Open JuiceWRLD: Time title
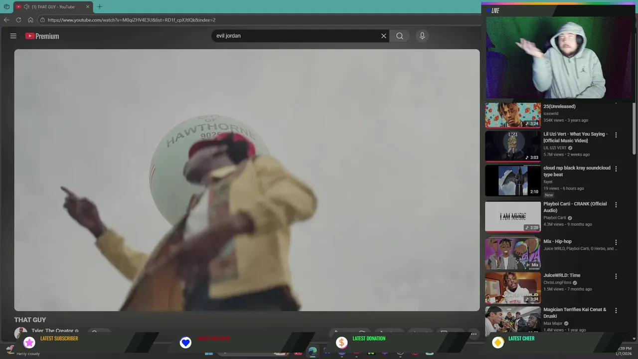Viewport: 638px width, 359px height. [x=562, y=275]
